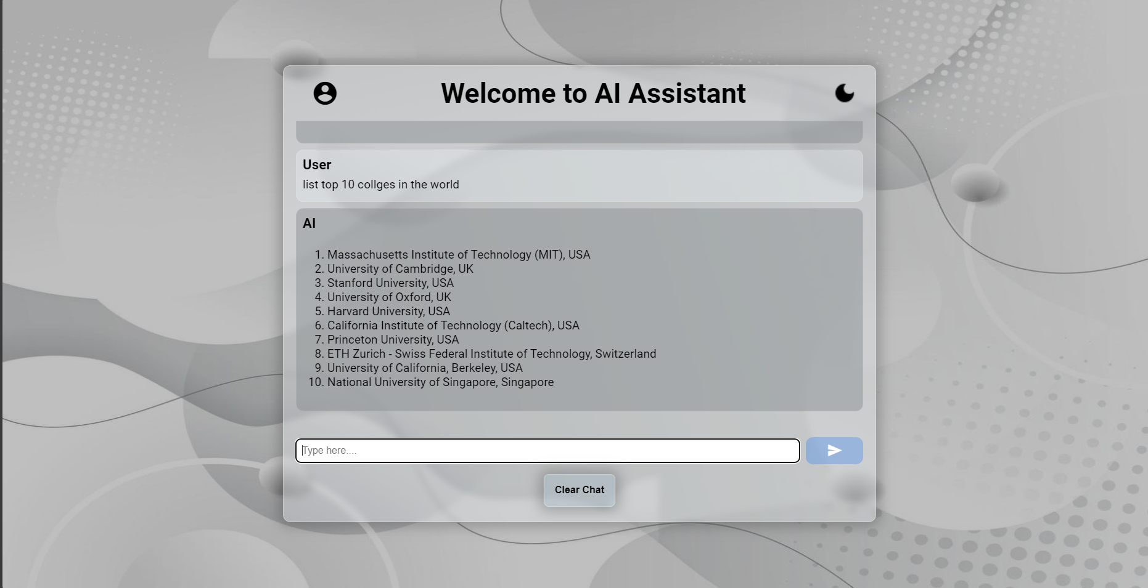The height and width of the screenshot is (588, 1148).
Task: Select the 'California Institute of Technology (Caltech), USA' entry
Action: (x=453, y=326)
